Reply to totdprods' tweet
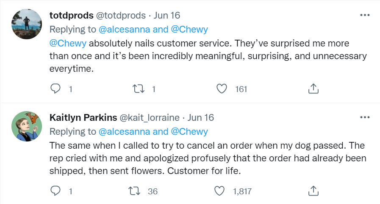The image size is (380, 204). pyautogui.click(x=56, y=89)
